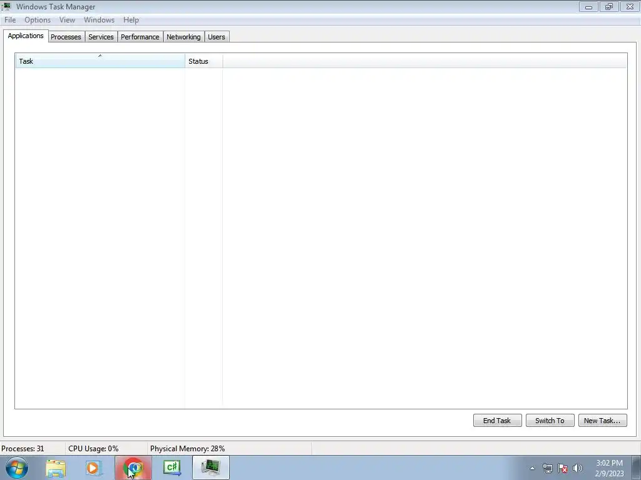This screenshot has height=480, width=641.
Task: Click the End Task button
Action: [x=497, y=421]
